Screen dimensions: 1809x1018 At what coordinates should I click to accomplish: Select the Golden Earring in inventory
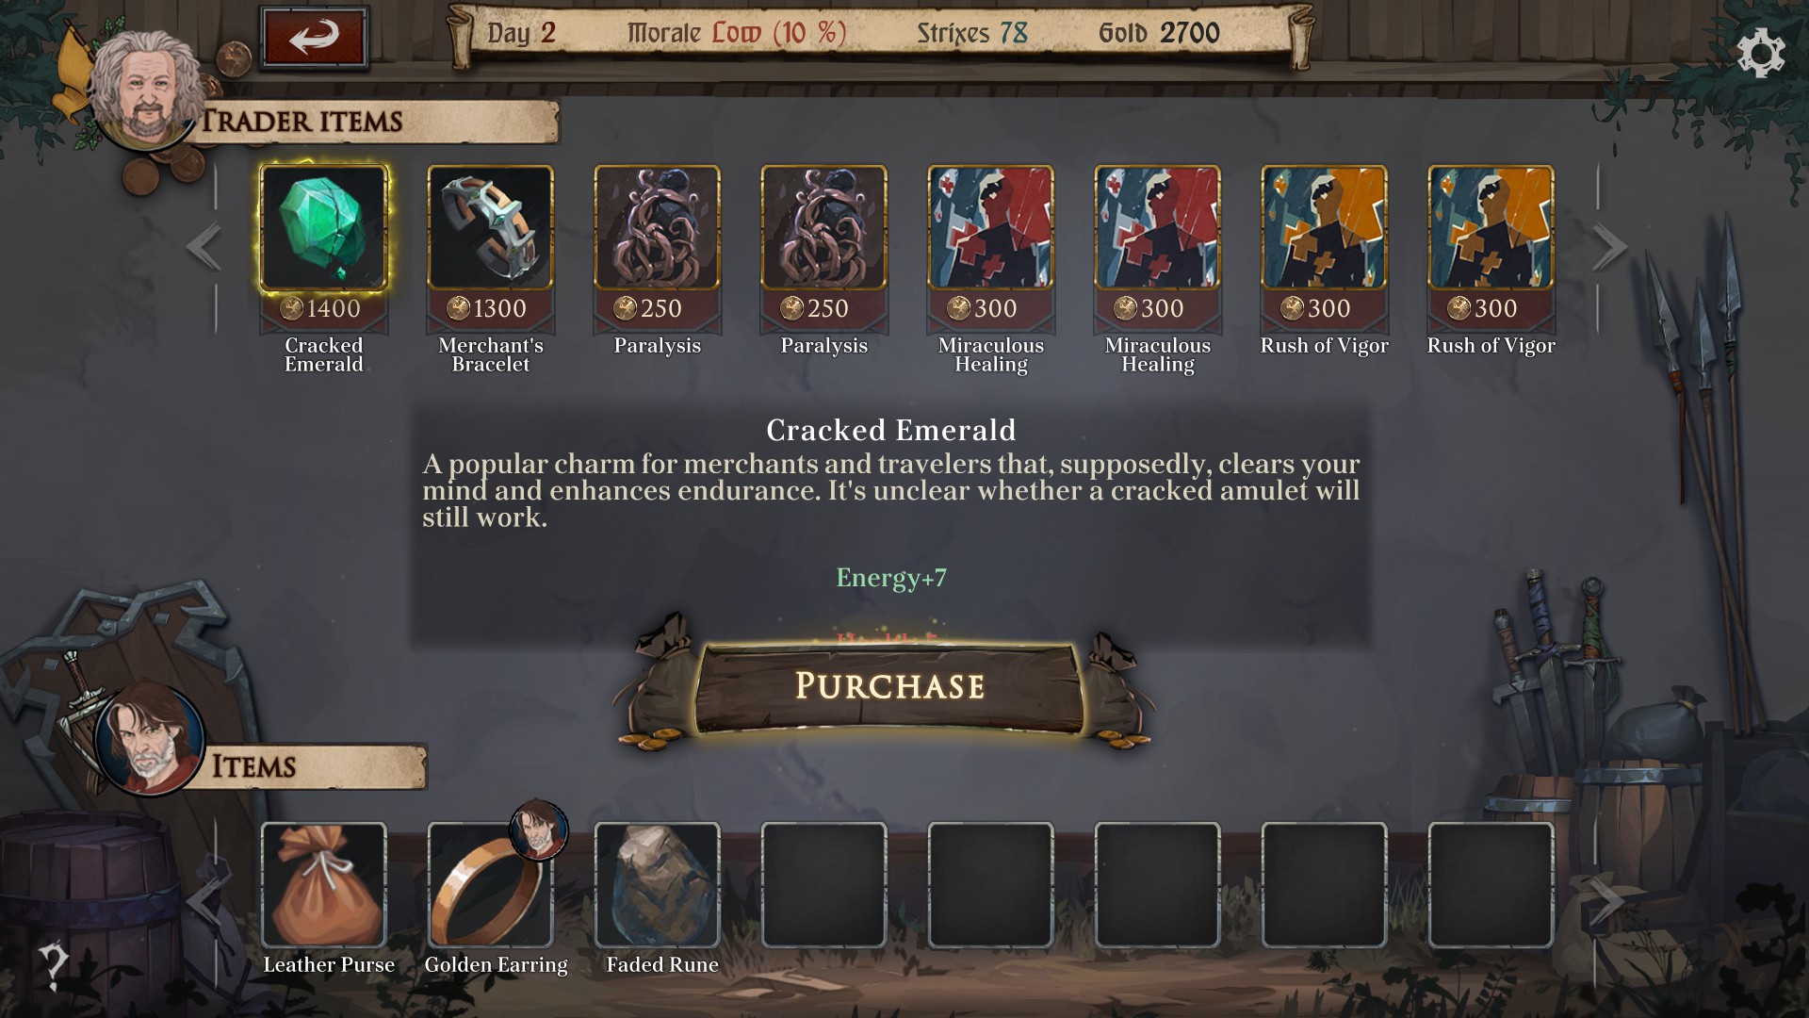[490, 885]
